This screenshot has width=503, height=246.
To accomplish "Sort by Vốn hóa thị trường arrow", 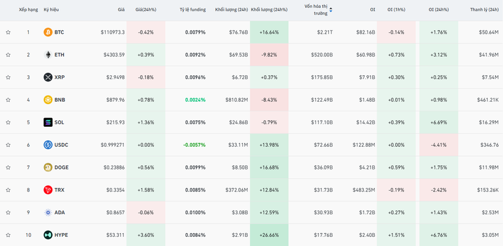I will 331,10.
